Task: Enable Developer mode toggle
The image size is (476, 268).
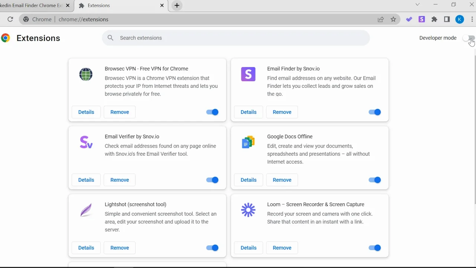Action: pos(469,38)
